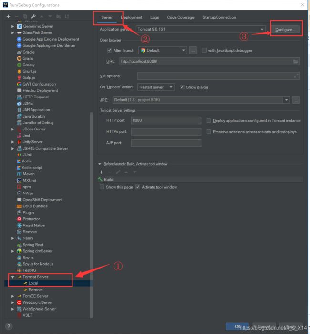Click the Grails icon

(19, 58)
